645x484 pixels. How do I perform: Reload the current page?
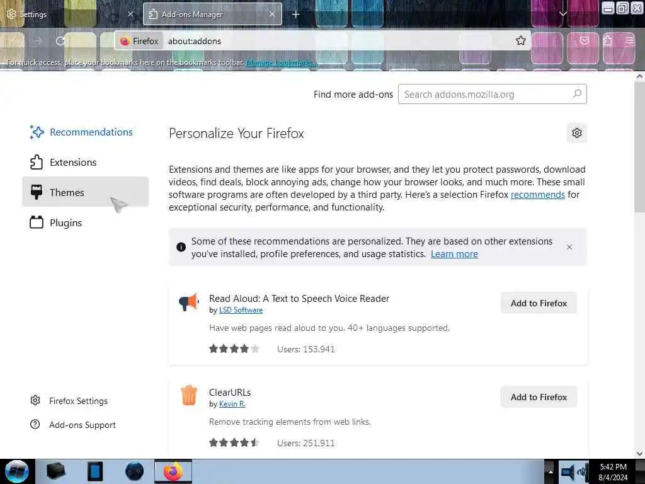[x=60, y=41]
